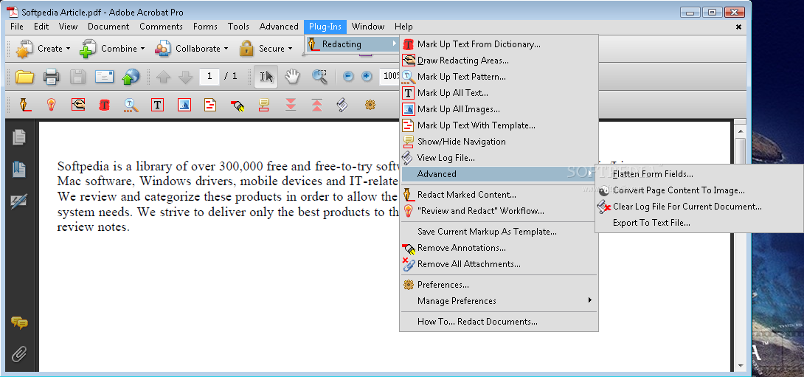Click the Mark Up Text Pattern magnifier toolbar icon

(x=131, y=106)
